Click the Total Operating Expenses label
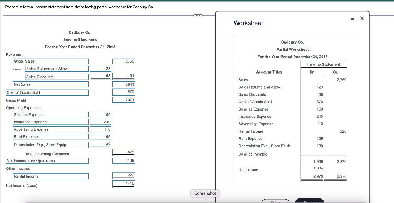The image size is (394, 203). coord(47,154)
